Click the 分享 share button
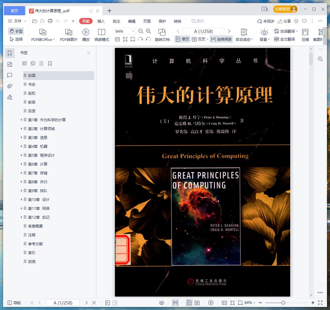The height and width of the screenshot is (310, 330). (x=284, y=21)
